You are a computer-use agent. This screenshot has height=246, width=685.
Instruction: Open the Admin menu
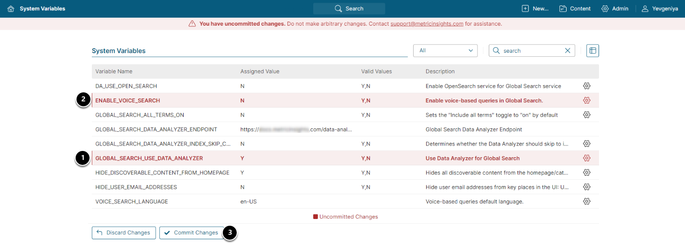[615, 9]
